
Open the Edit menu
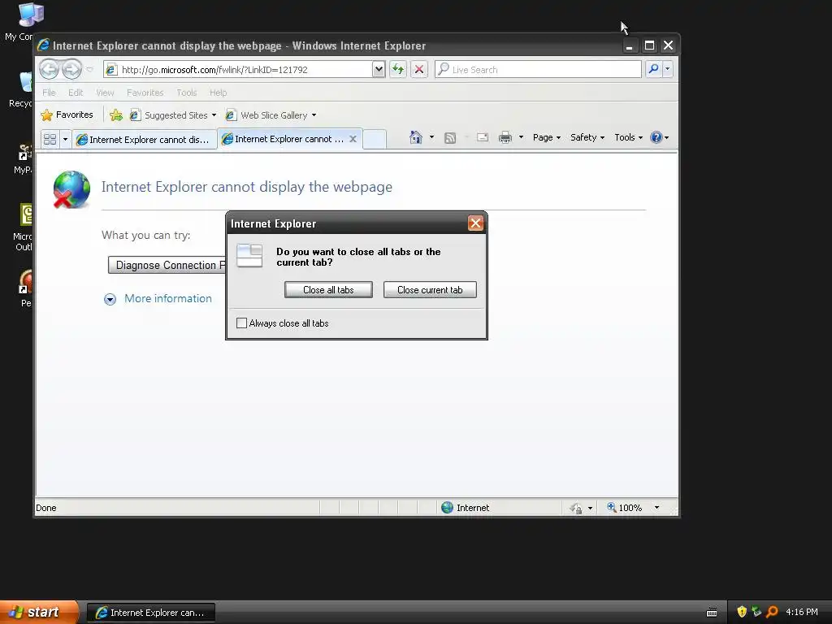click(x=76, y=93)
